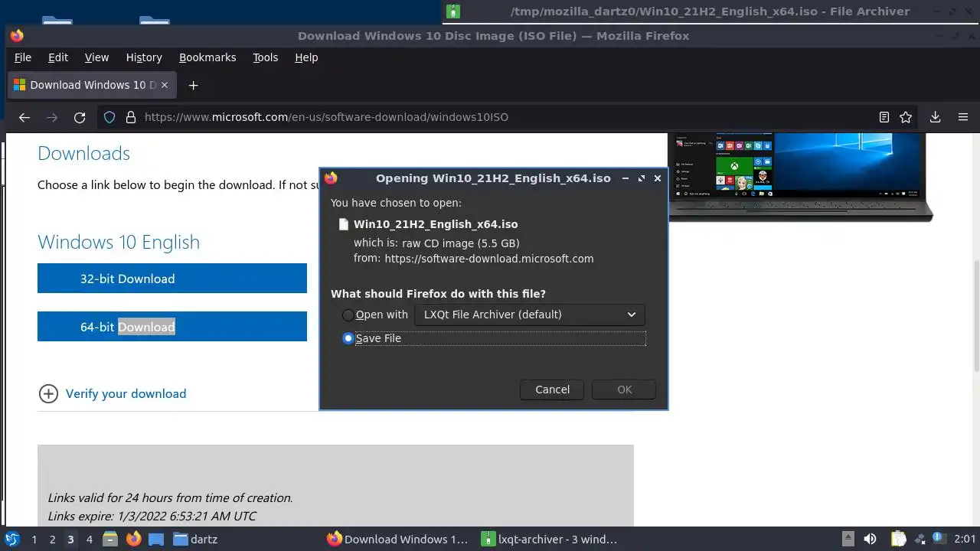Open the Help menu

click(x=306, y=57)
